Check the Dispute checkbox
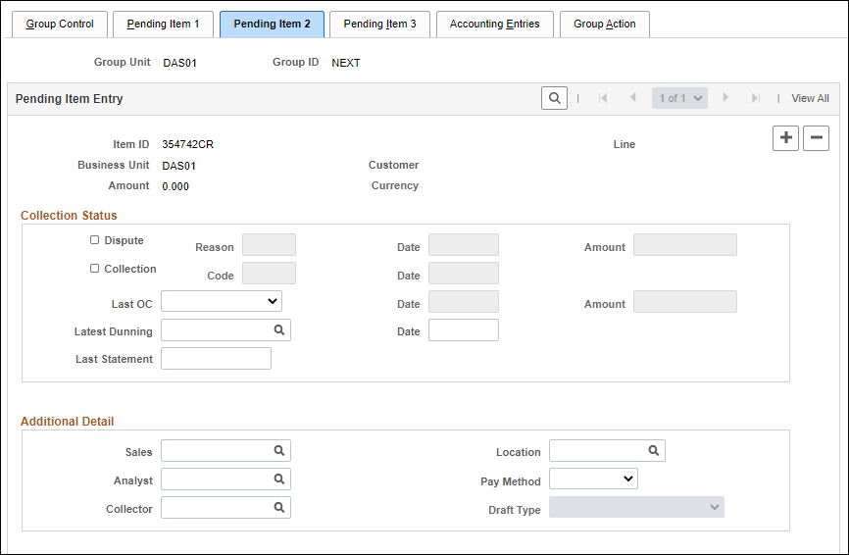This screenshot has width=849, height=555. [95, 240]
